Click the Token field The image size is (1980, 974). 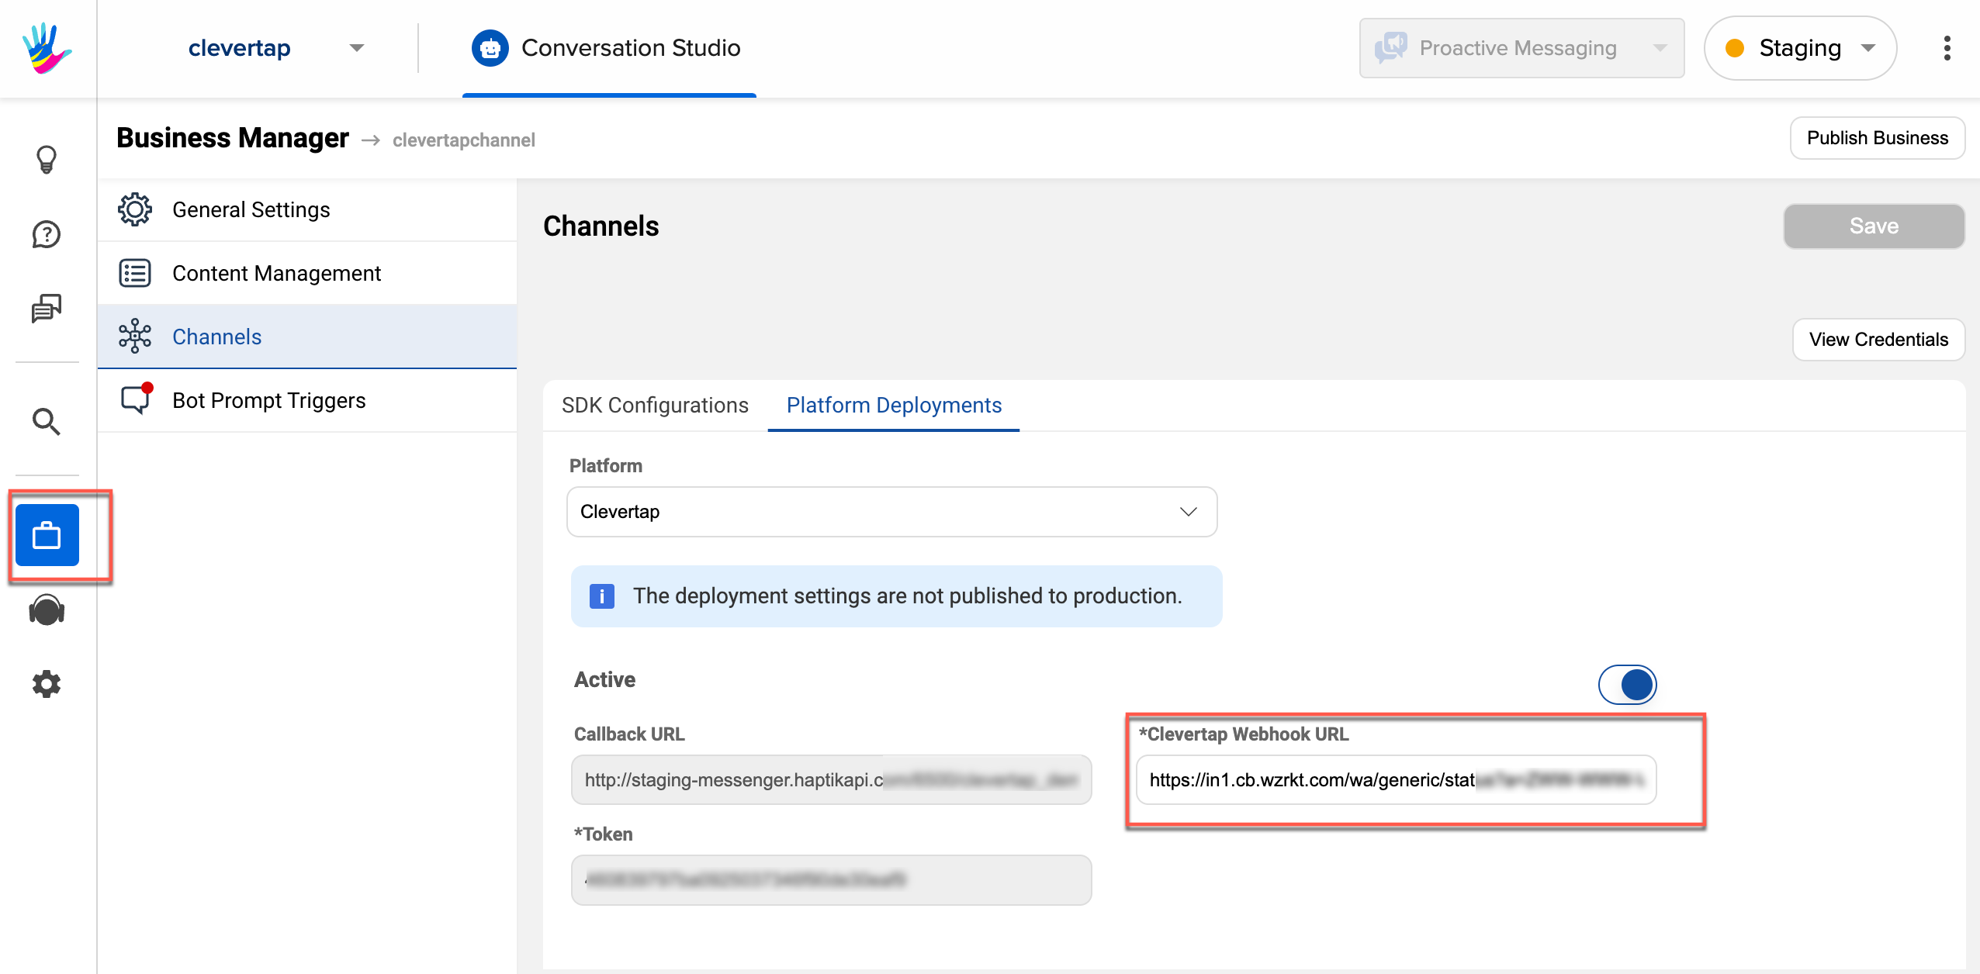pyautogui.click(x=832, y=880)
